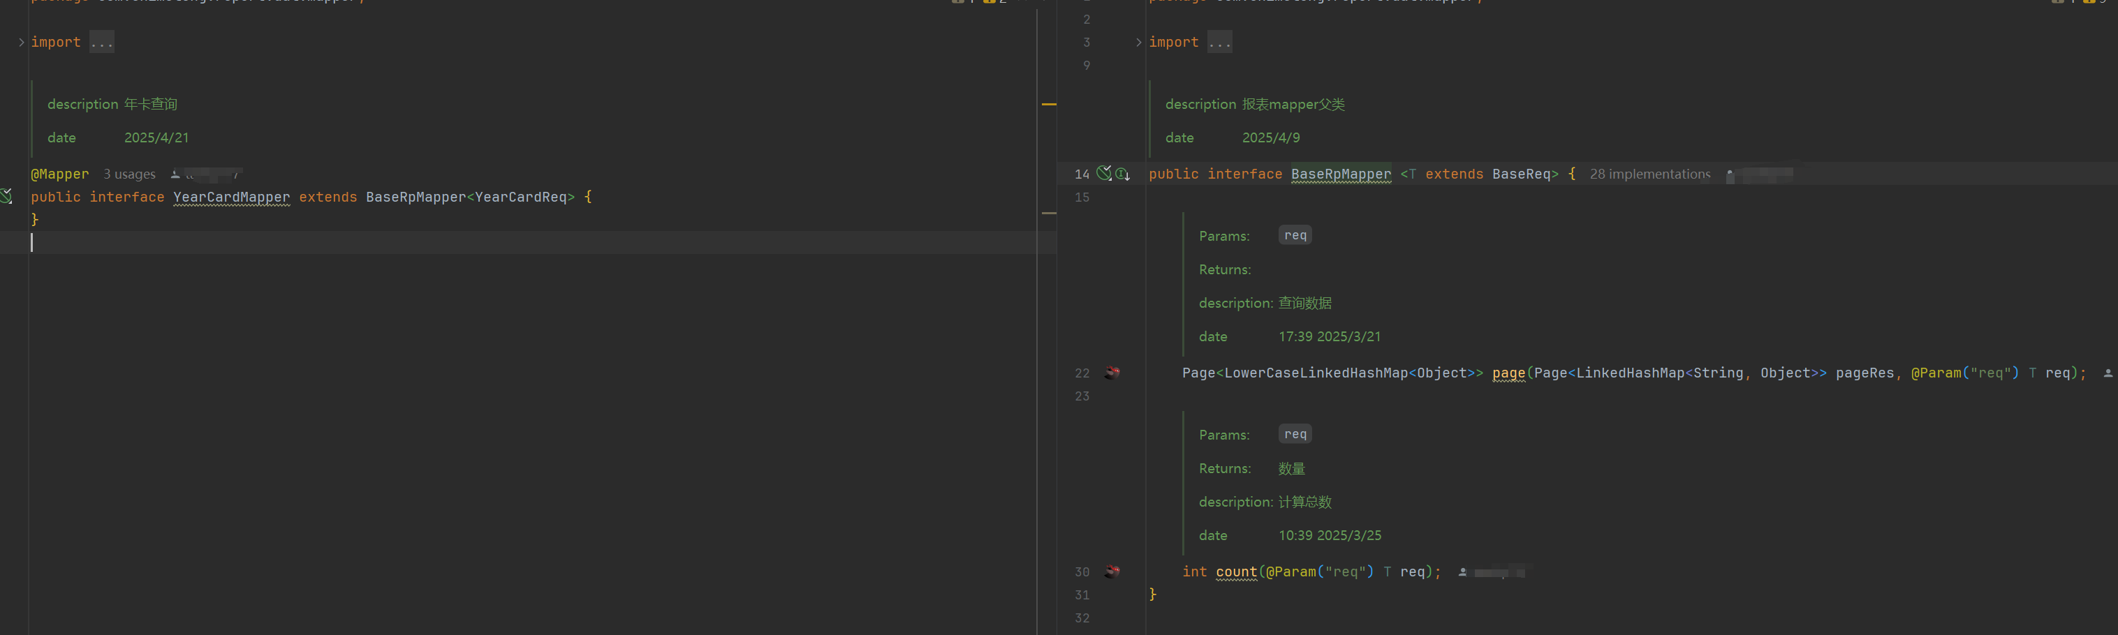This screenshot has width=2118, height=635.
Task: Click the orange change marker in the left diff strip
Action: [1048, 105]
